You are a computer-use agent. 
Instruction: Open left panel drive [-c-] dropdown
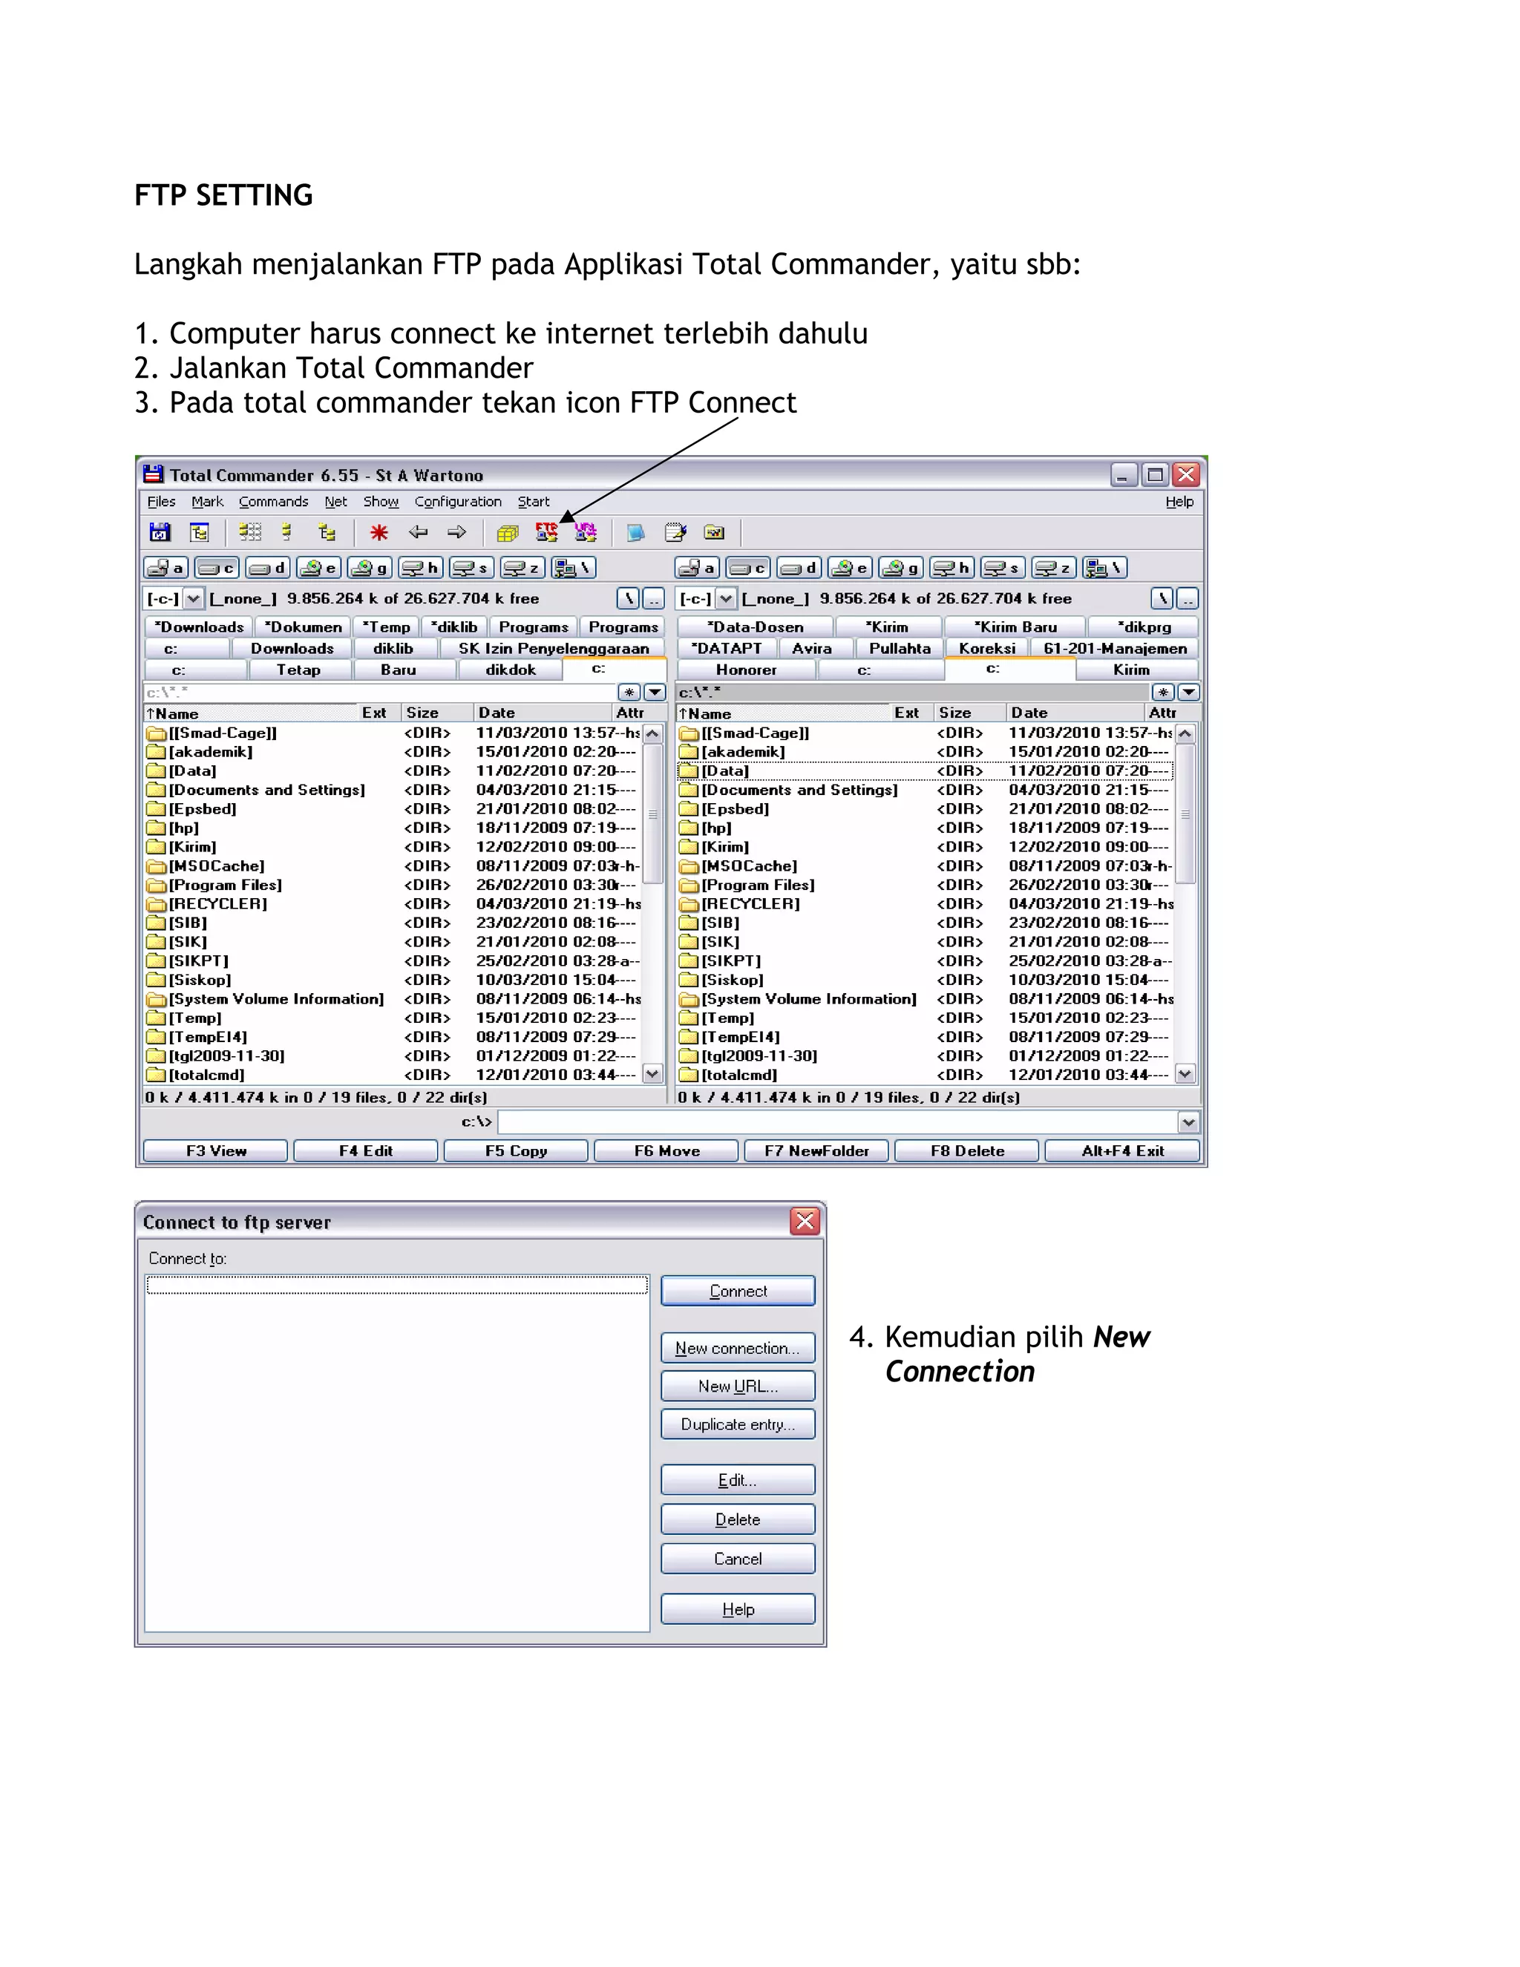[193, 598]
